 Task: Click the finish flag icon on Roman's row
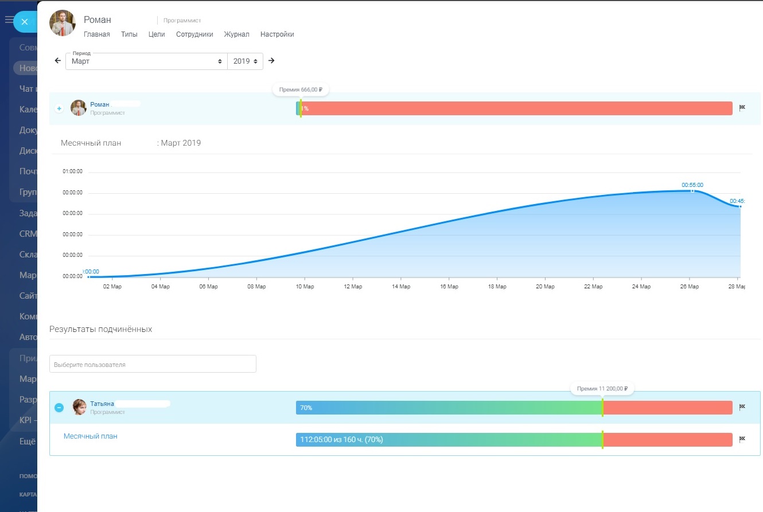click(742, 108)
